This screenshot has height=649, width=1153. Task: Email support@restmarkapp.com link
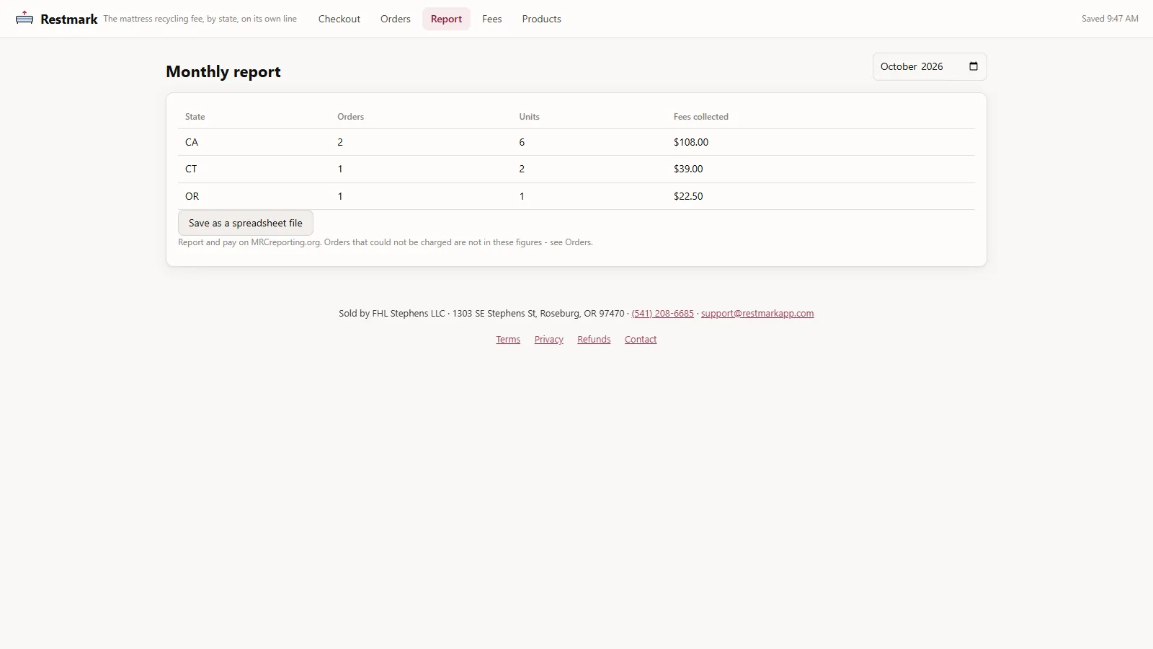[757, 314]
